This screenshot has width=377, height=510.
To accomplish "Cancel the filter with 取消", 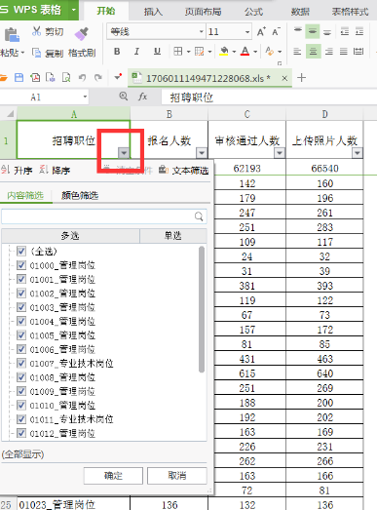I will click(177, 476).
